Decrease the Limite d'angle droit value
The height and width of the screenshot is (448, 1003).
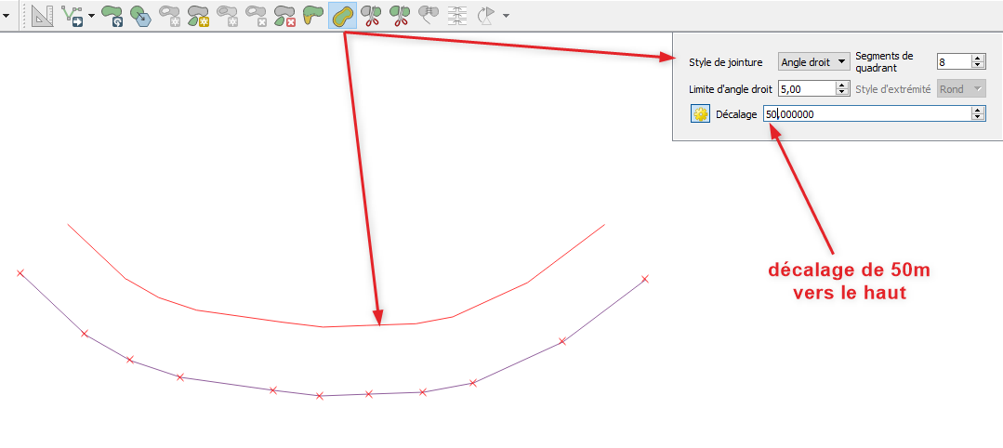843,93
